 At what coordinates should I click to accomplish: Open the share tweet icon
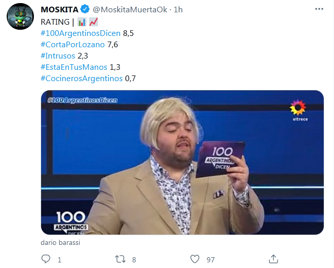pyautogui.click(x=273, y=259)
